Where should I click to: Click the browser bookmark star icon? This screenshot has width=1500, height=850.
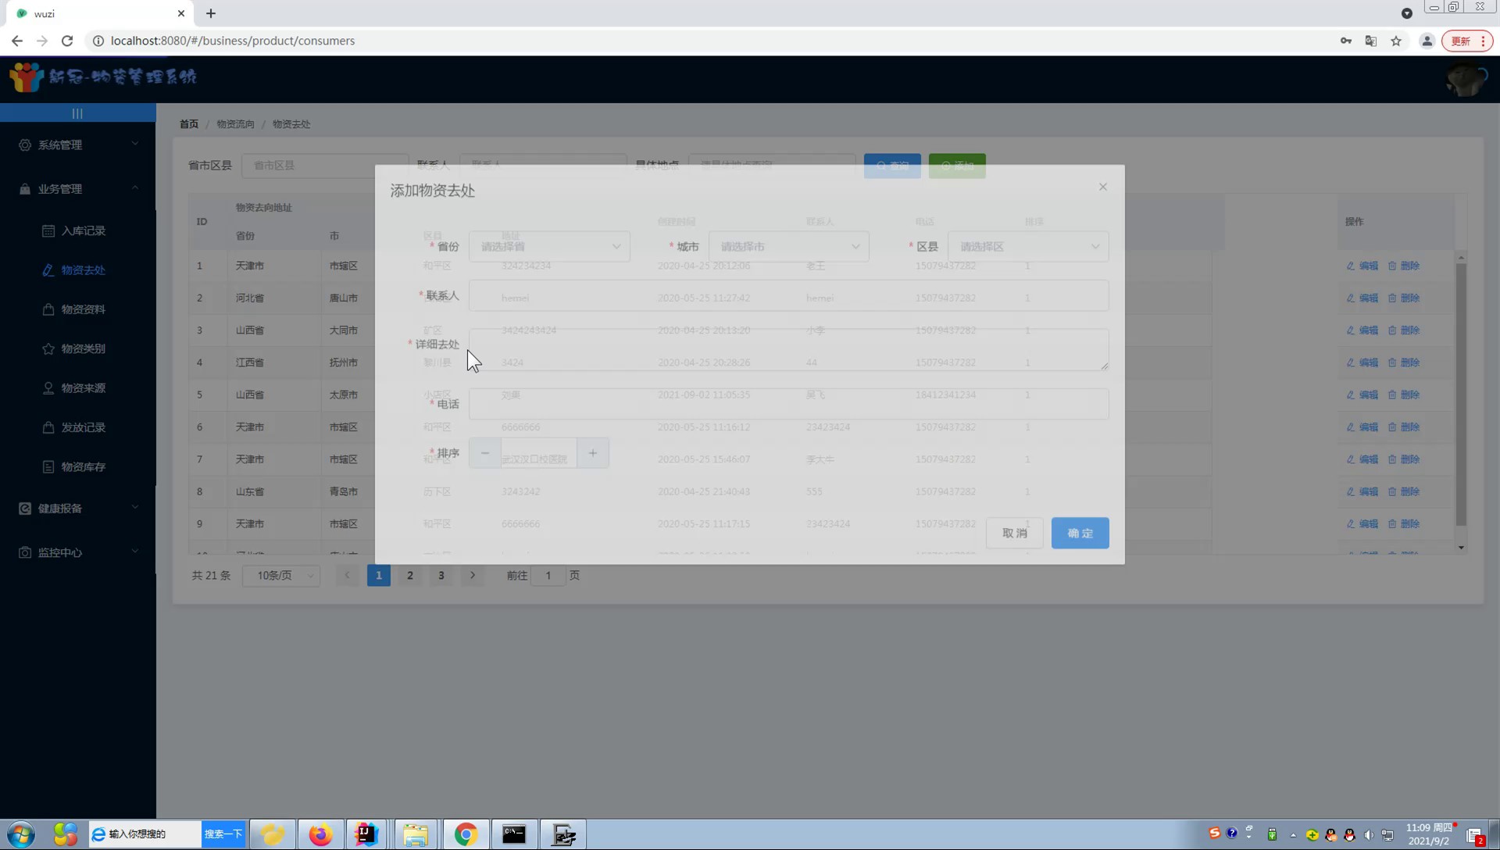click(x=1396, y=41)
